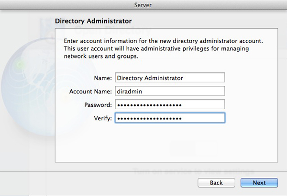Click the instruction text about administrative privileges
Image resolution: width=287 pixels, height=196 pixels.
pyautogui.click(x=163, y=48)
